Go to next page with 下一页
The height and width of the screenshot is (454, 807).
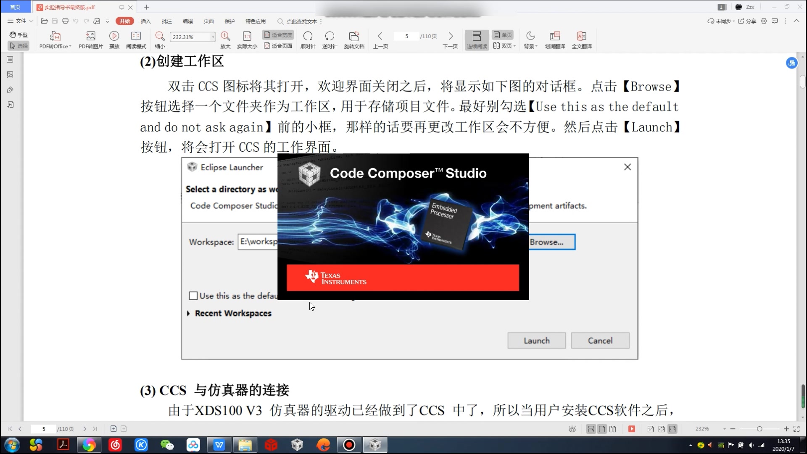tap(450, 40)
